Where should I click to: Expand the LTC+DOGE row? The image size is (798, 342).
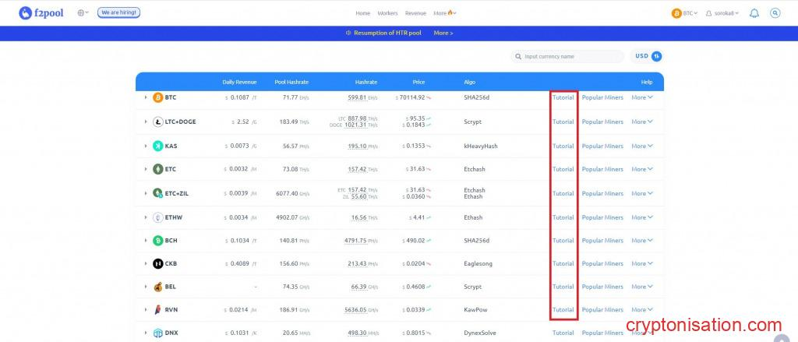pyautogui.click(x=146, y=122)
